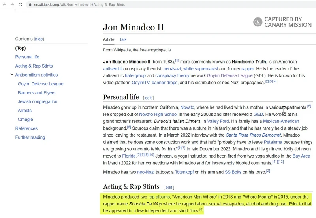Open the Novato High School link
Image resolution: width=316 pixels, height=218 pixels.
point(158,114)
